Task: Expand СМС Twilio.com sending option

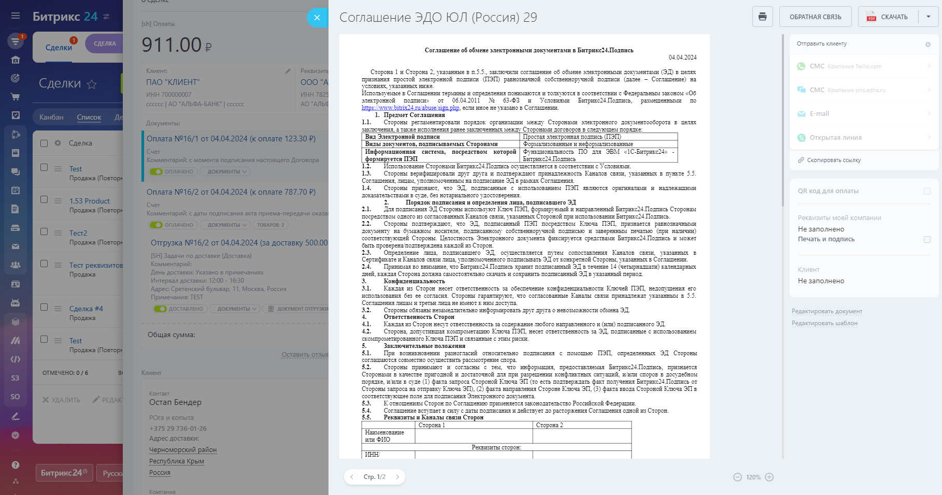Action: [864, 66]
